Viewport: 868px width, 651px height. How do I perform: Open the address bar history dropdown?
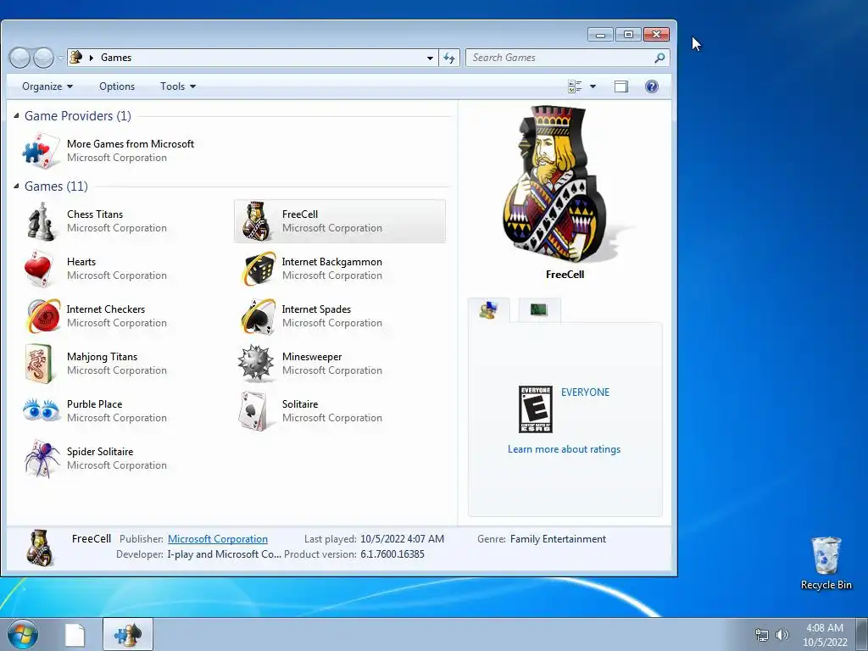[430, 58]
